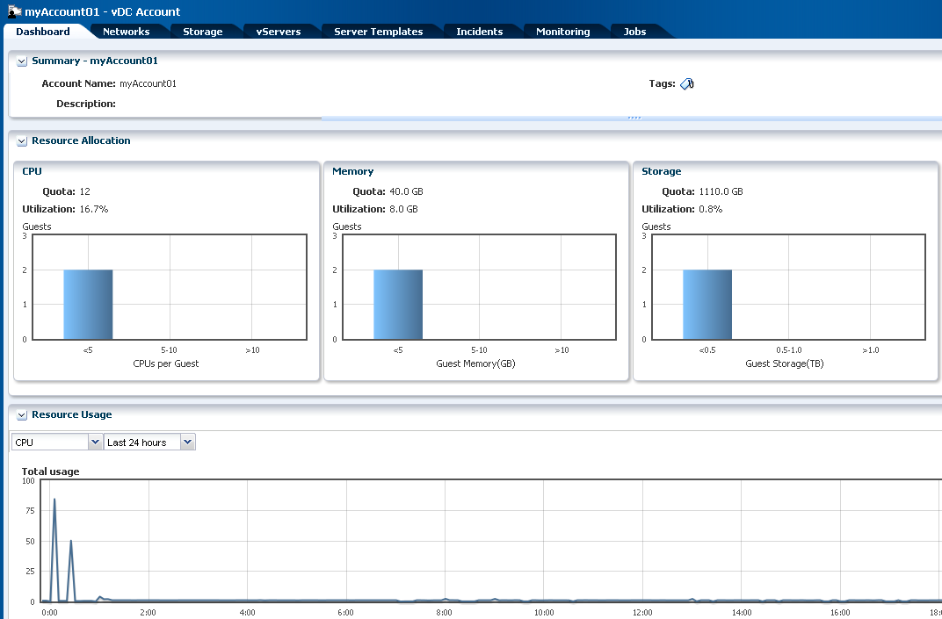Screen dimensions: 942x619
Task: Click Storage utilization value 0.8%
Action: point(711,209)
